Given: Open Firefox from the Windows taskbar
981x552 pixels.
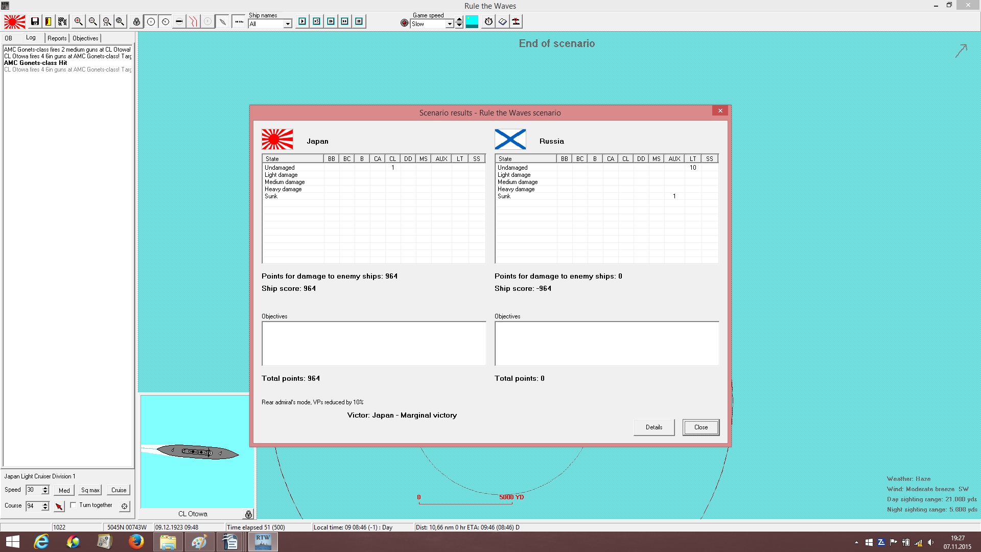Looking at the screenshot, I should pos(136,542).
